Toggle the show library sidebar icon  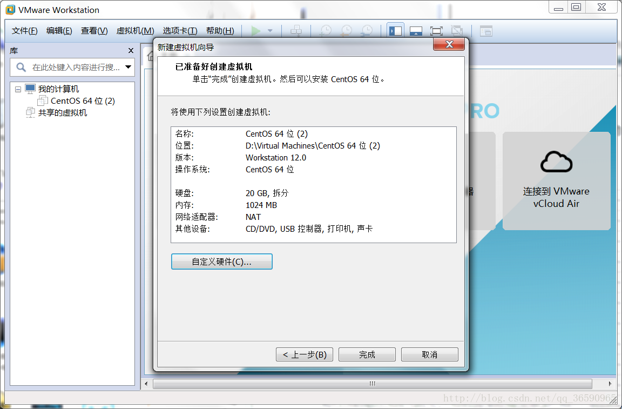pyautogui.click(x=395, y=31)
